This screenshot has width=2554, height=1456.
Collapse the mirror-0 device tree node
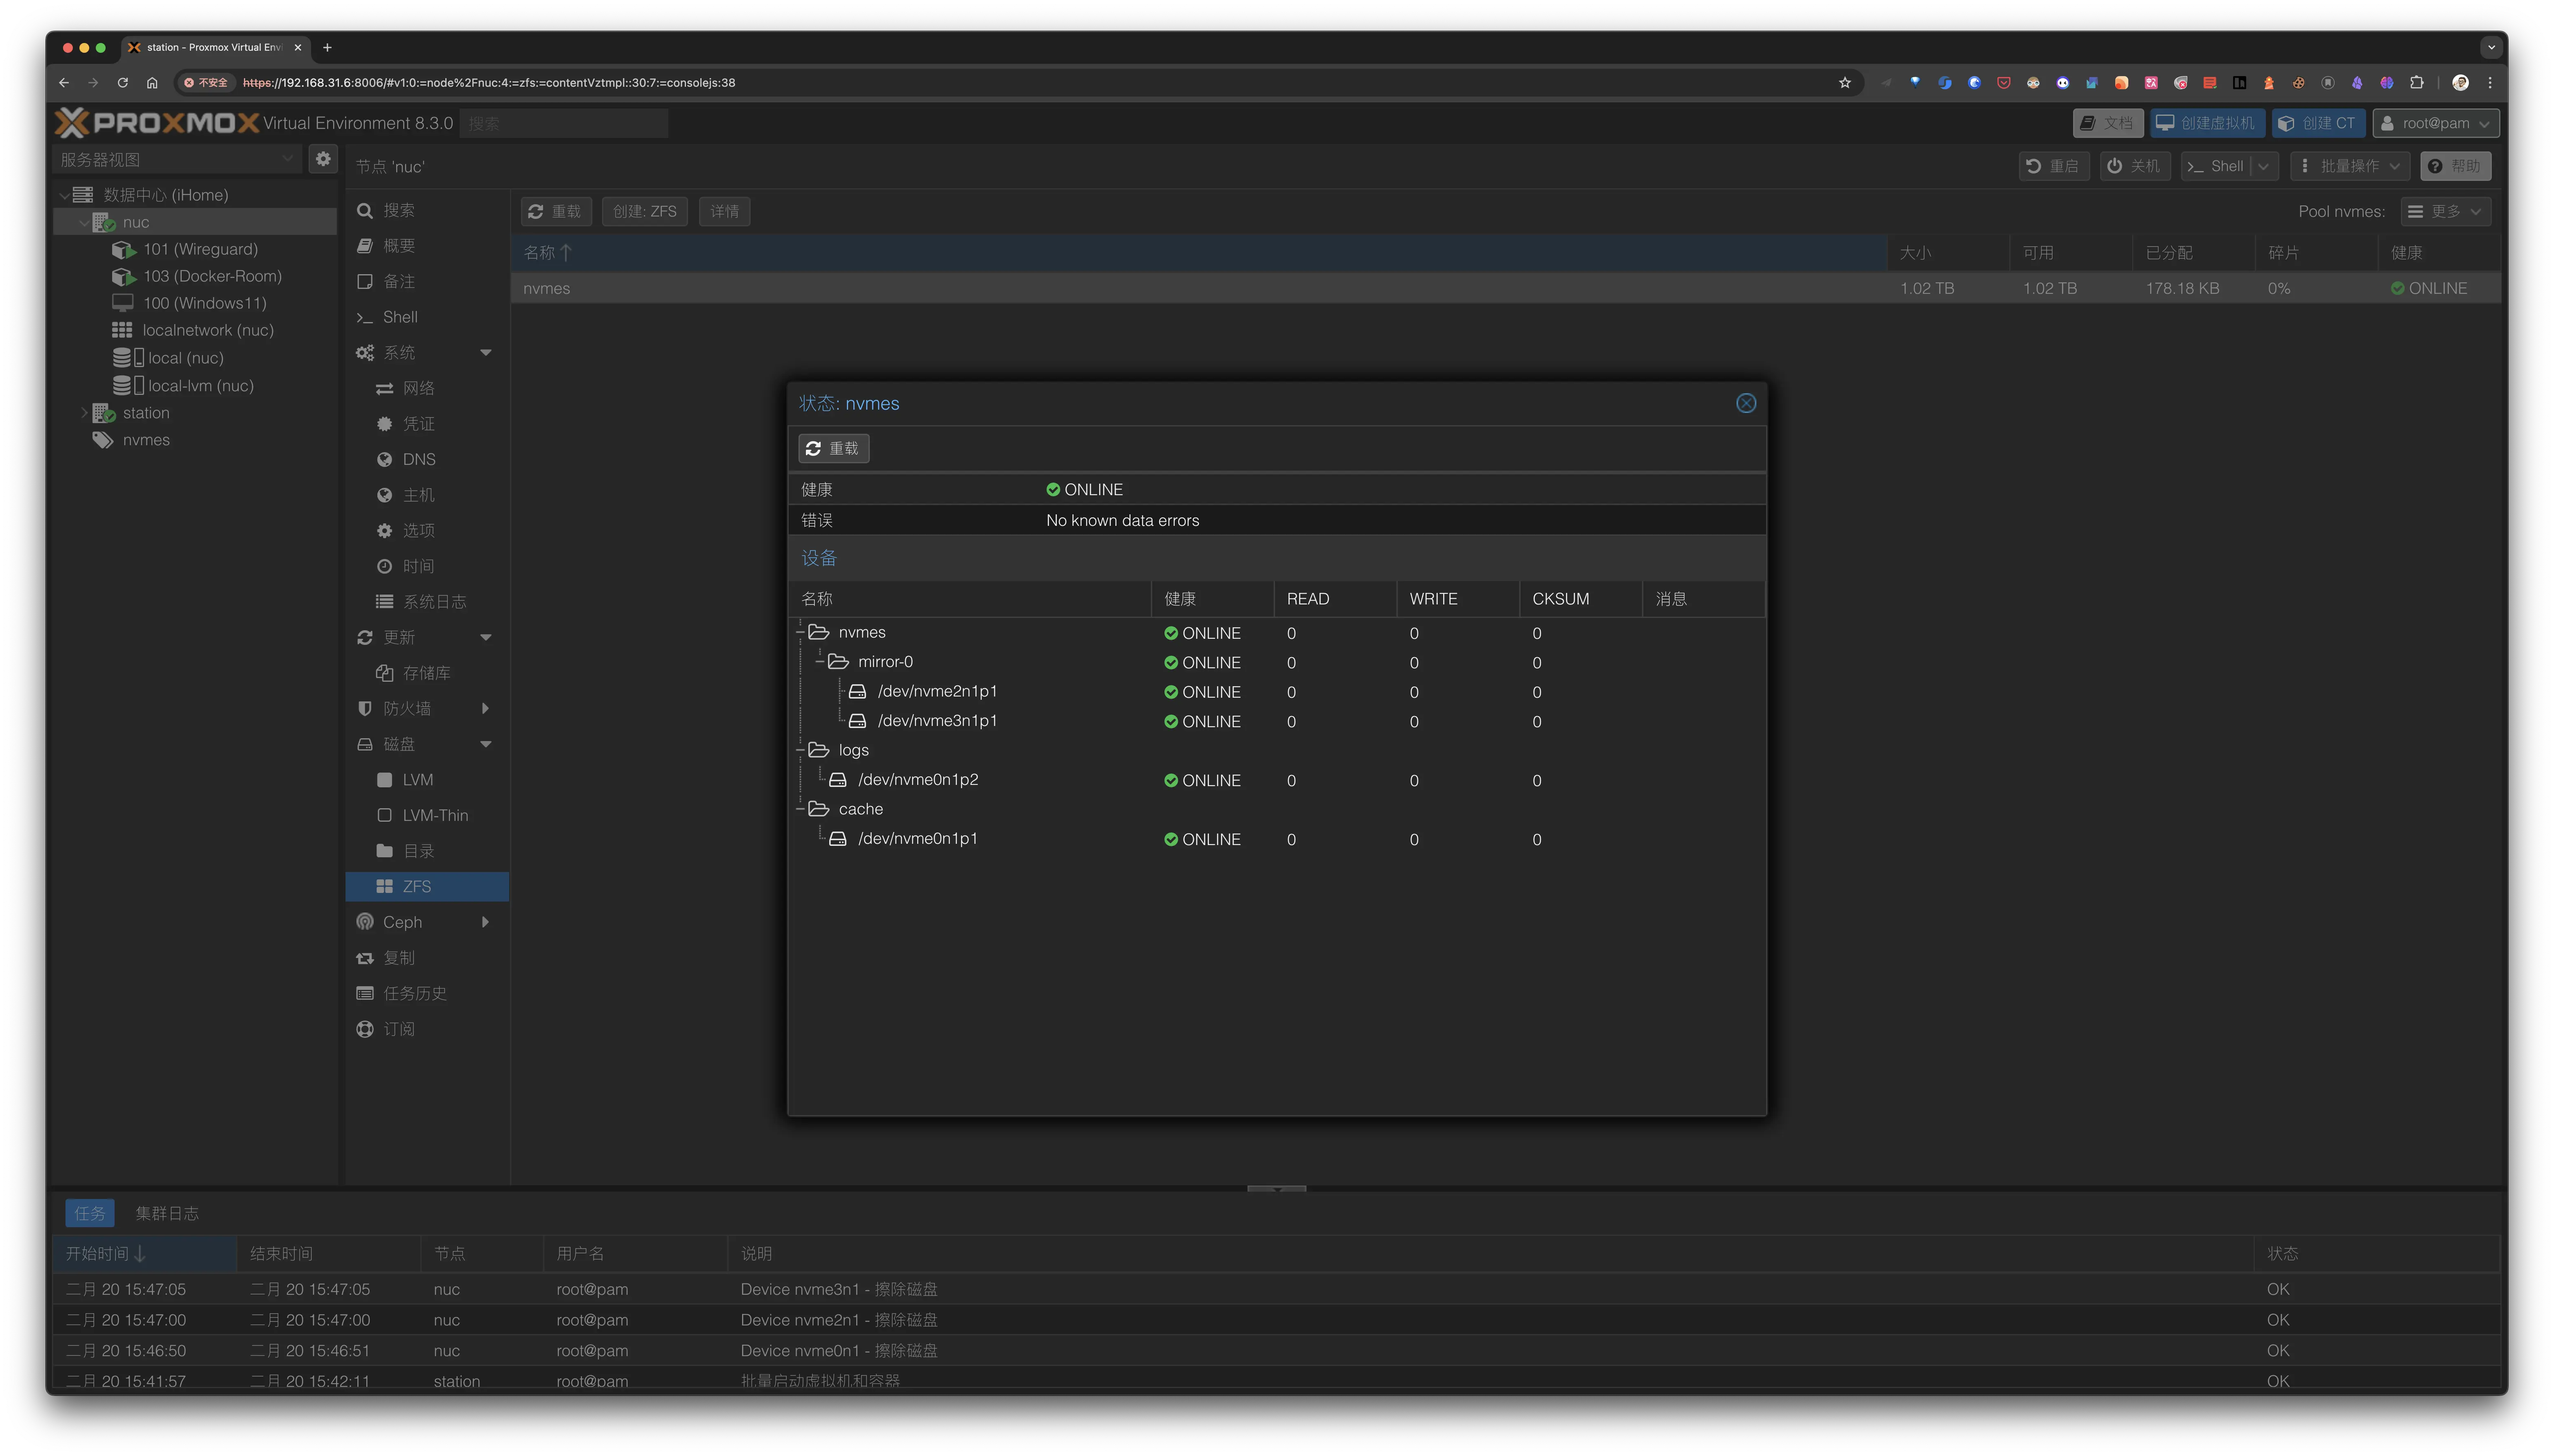pos(819,662)
